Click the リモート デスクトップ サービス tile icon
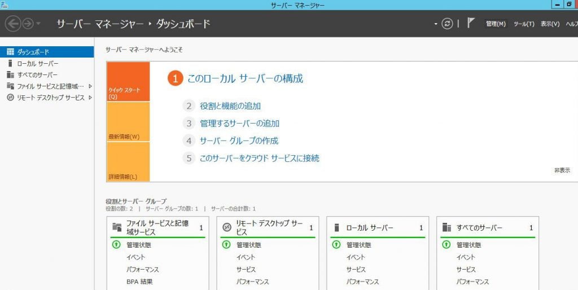Image resolution: width=578 pixels, height=290 pixels. pyautogui.click(x=227, y=227)
